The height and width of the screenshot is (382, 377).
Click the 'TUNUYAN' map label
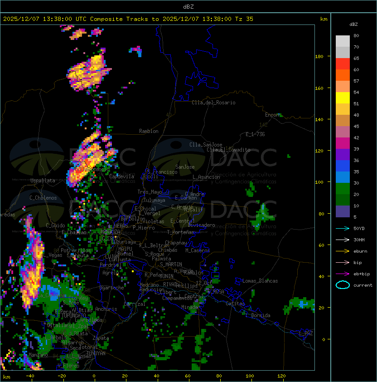(96, 353)
